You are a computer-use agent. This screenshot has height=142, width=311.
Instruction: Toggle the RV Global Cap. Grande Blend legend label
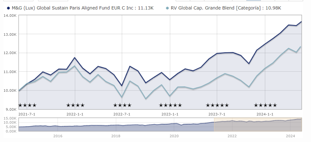click(226, 8)
